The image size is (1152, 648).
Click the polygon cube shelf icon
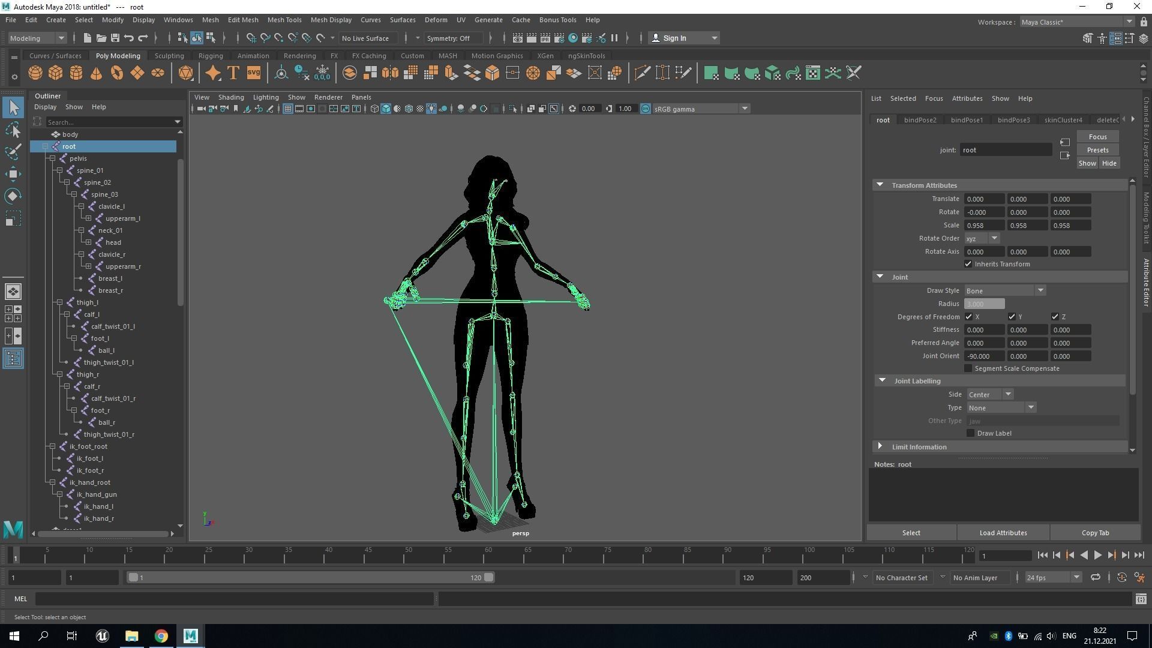[x=56, y=73]
